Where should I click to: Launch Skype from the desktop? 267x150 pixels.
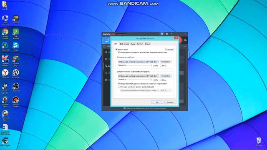pyautogui.click(x=16, y=46)
